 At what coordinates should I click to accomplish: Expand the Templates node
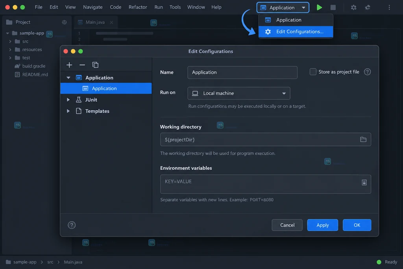tap(68, 111)
